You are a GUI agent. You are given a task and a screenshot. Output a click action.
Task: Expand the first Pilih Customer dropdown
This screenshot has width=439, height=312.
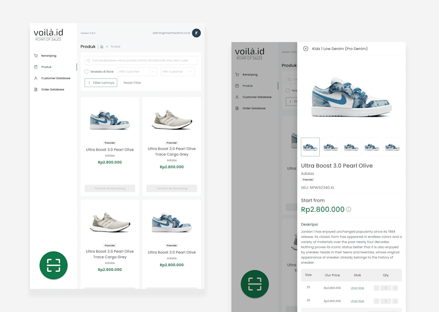[137, 72]
